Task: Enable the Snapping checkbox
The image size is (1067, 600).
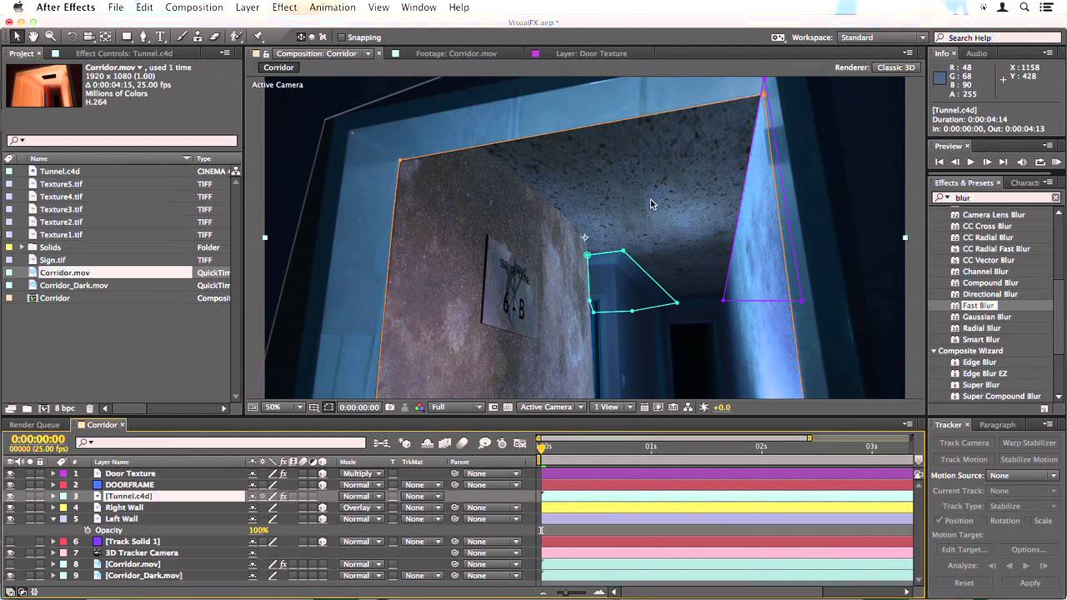Action: [x=342, y=37]
